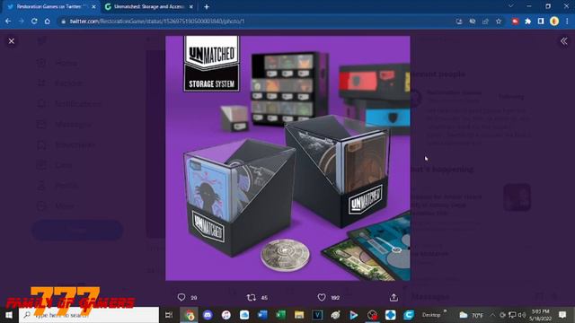
Task: Open the Windows Start menu
Action: tap(9, 315)
